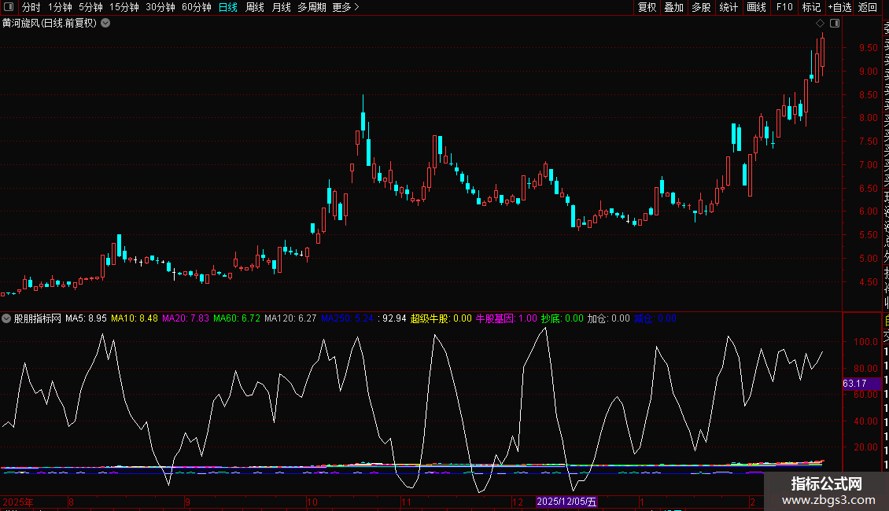
Task: Click 多股 multi-stock button
Action: coord(701,7)
